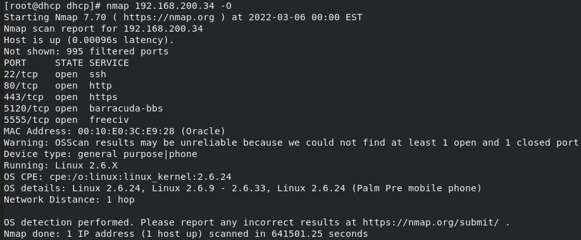Viewport: 581px width, 240px height.
Task: Click the Palm Pre mobile phone text
Action: click(416, 189)
